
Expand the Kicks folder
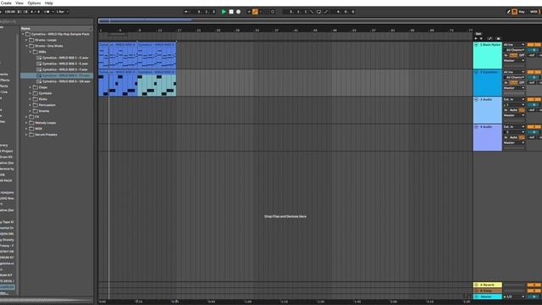tap(30, 99)
